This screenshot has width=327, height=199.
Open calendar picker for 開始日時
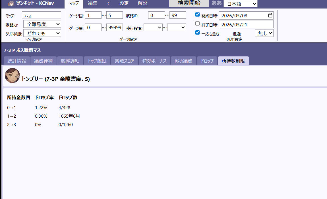coord(270,16)
